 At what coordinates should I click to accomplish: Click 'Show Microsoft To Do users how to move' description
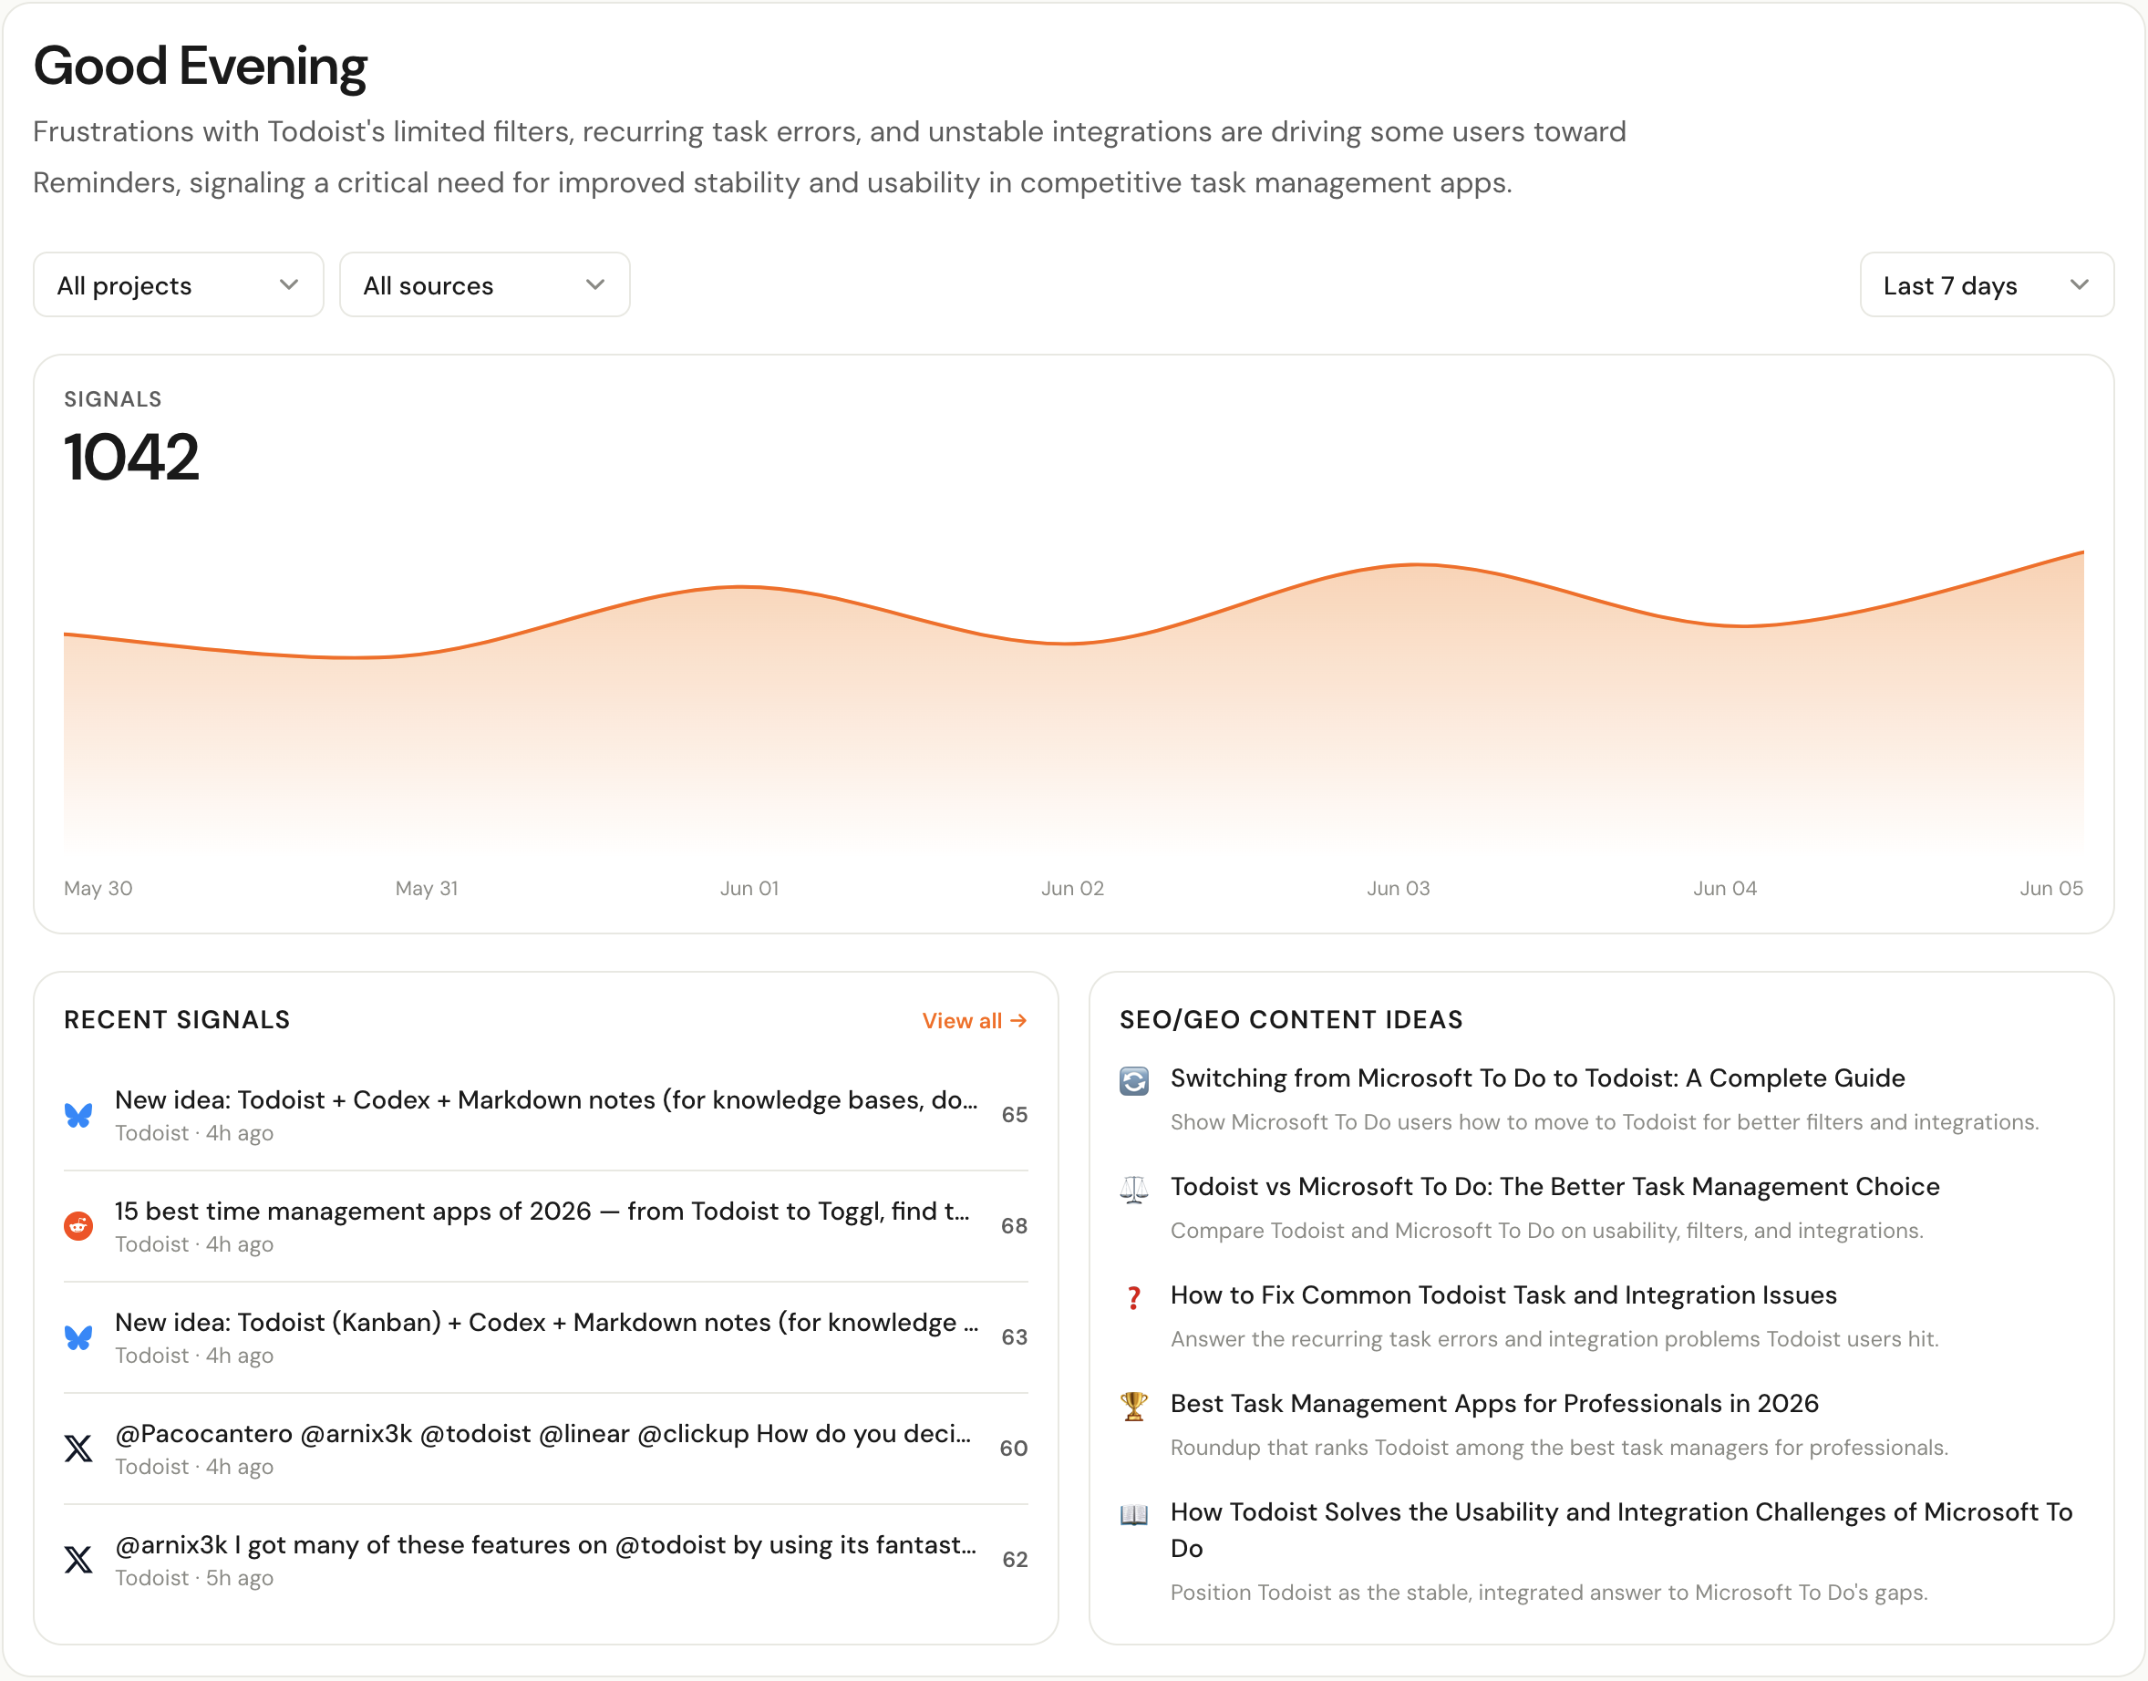(x=1605, y=1123)
